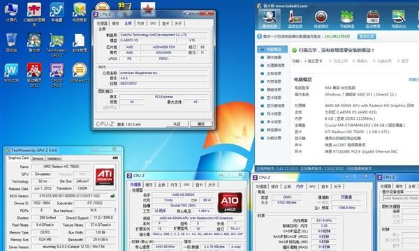This screenshot has height=251, width=419.
Task: Open the 软件管理 desktop shortcut
Action: [x=80, y=42]
